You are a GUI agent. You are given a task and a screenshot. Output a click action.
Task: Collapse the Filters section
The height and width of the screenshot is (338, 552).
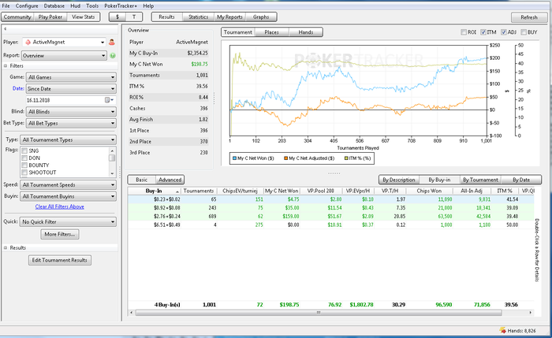[6, 67]
